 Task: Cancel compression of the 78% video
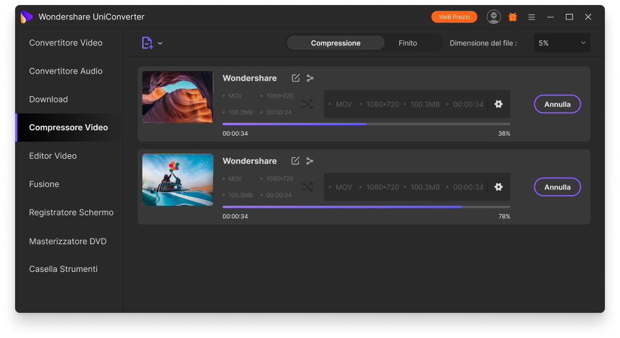coord(557,187)
